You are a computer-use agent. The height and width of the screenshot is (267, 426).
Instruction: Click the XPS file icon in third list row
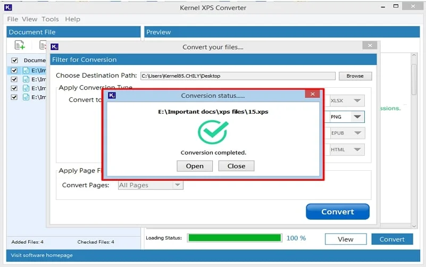coord(26,88)
